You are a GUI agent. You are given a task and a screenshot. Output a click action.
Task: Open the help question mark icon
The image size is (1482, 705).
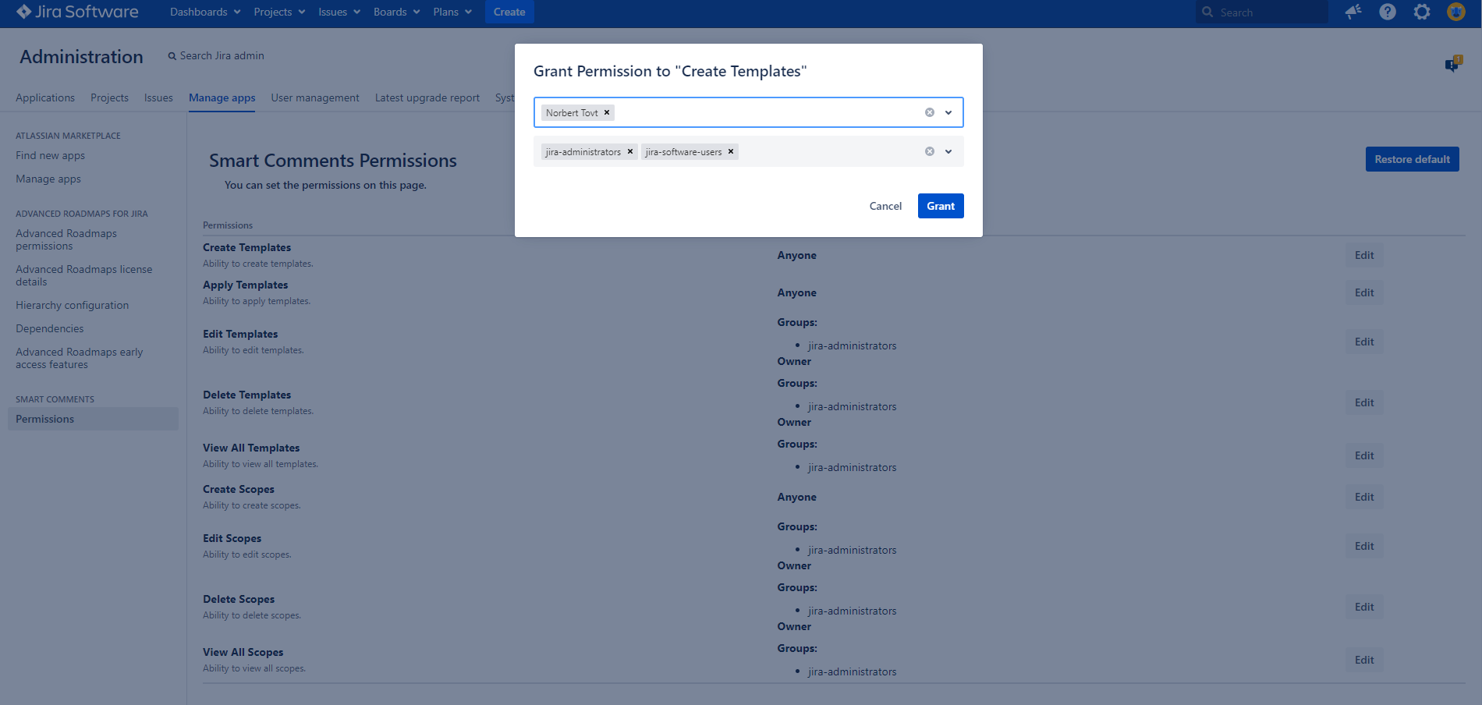click(1388, 12)
